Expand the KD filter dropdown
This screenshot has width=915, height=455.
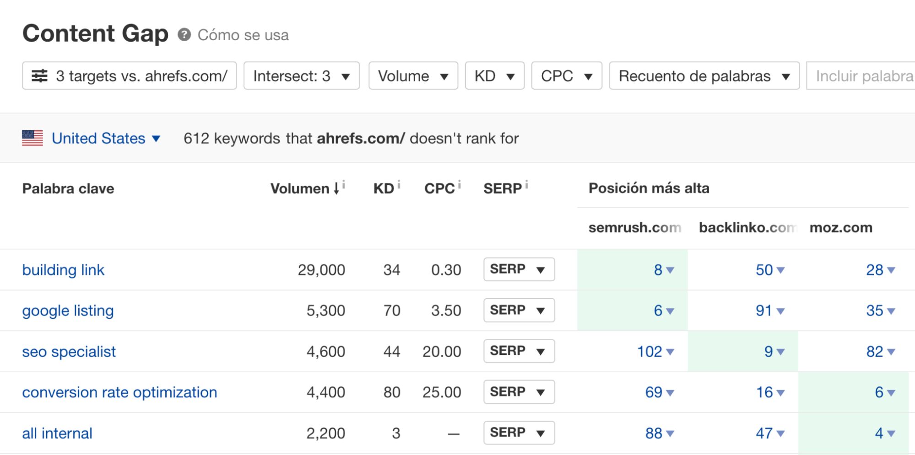pos(494,75)
